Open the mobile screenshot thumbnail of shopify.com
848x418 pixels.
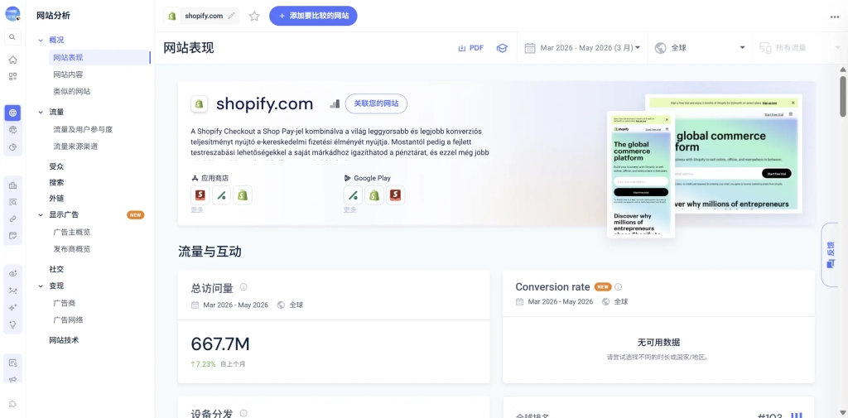click(641, 174)
